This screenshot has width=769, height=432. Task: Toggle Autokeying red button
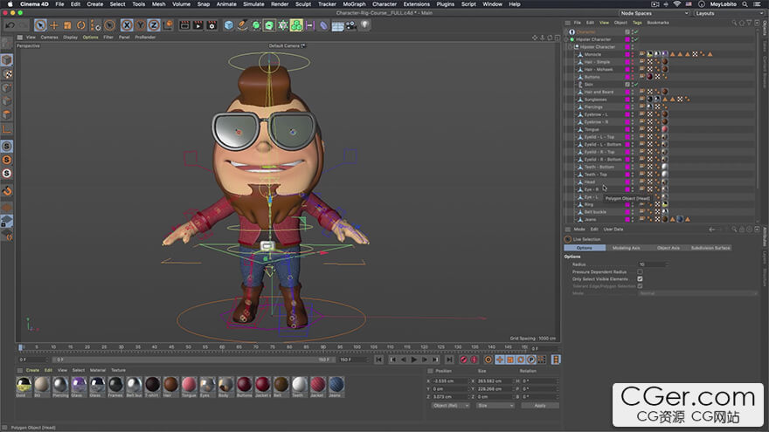point(475,360)
